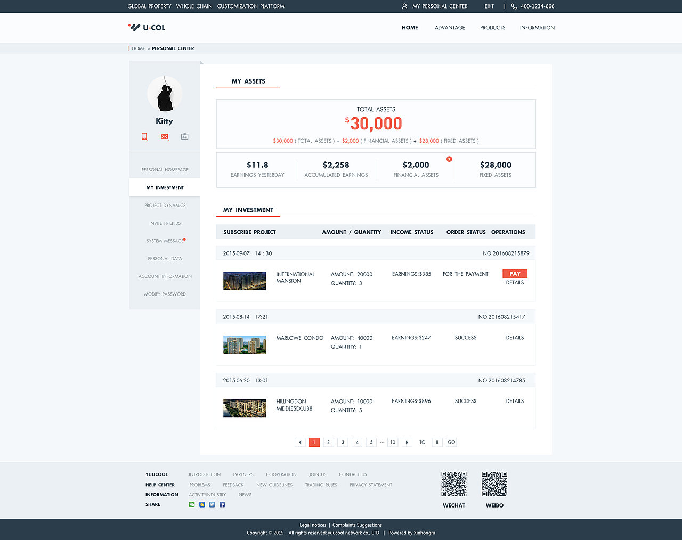Open Hillingdon Middlesex property thumbnail
Image resolution: width=682 pixels, height=540 pixels.
point(245,408)
